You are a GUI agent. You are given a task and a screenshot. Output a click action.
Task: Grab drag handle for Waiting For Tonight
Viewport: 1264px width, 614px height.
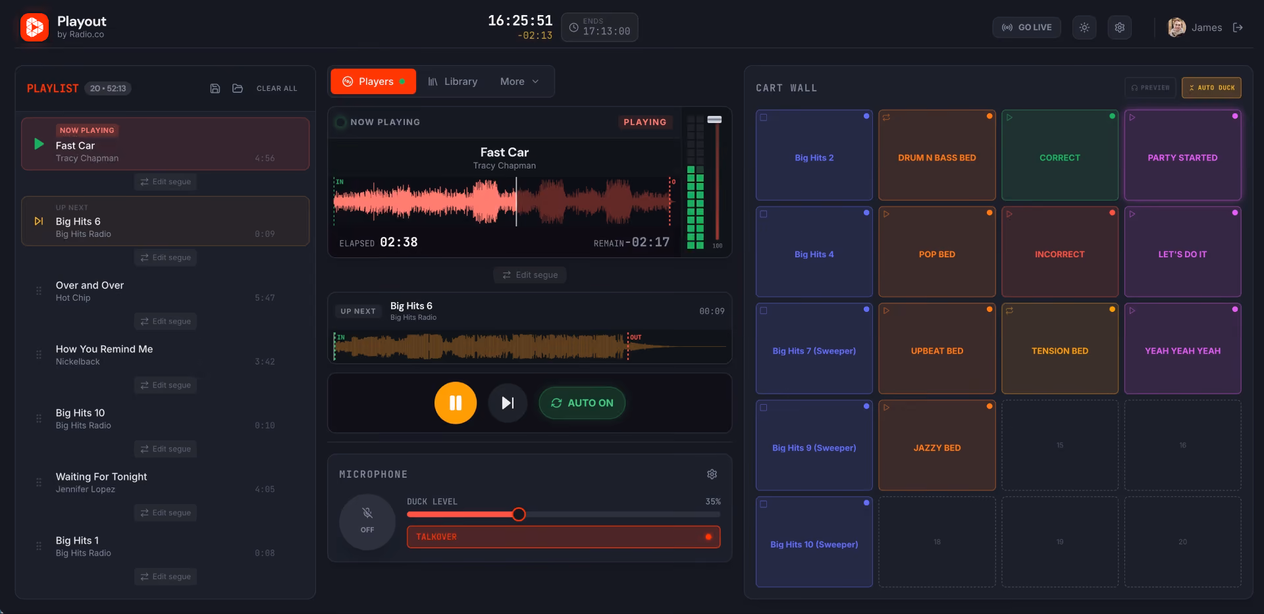(39, 482)
